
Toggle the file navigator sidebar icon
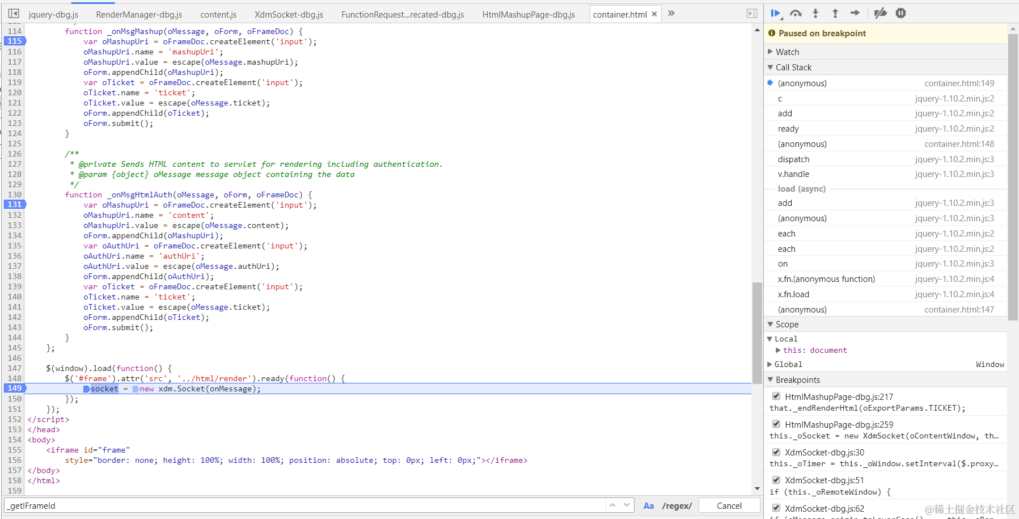14,14
